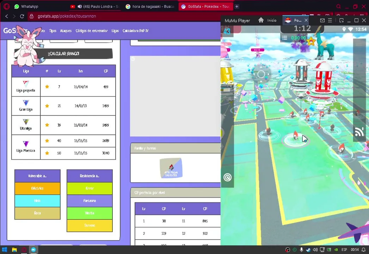The image size is (369, 254).
Task: Click star in Liga pequeña row
Action: pyautogui.click(x=47, y=87)
